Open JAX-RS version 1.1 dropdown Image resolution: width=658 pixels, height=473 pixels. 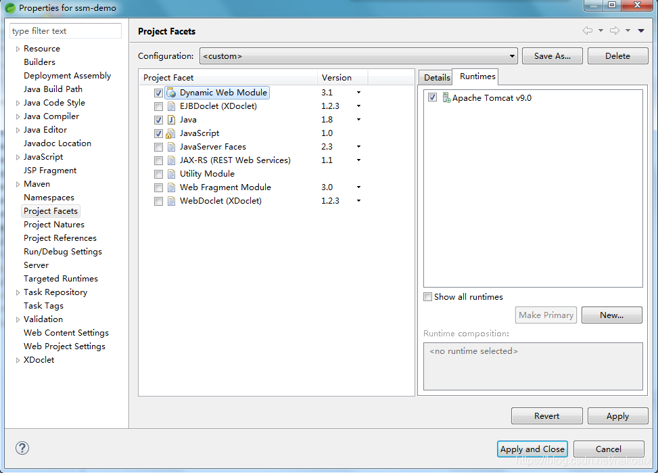point(359,160)
